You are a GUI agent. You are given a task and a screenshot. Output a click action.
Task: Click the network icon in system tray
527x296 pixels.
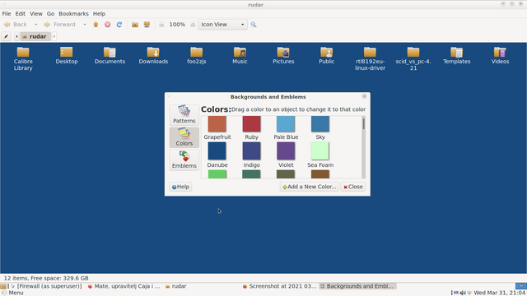[x=469, y=293]
